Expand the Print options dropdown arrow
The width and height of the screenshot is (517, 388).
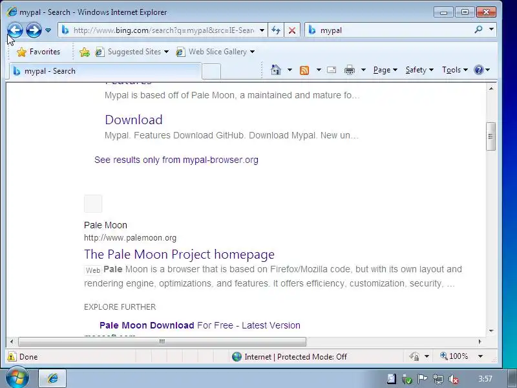(x=363, y=70)
